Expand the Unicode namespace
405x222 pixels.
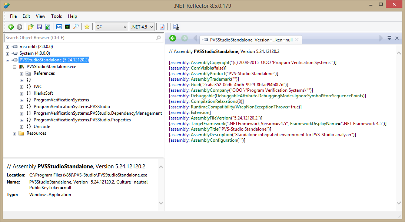click(x=21, y=127)
